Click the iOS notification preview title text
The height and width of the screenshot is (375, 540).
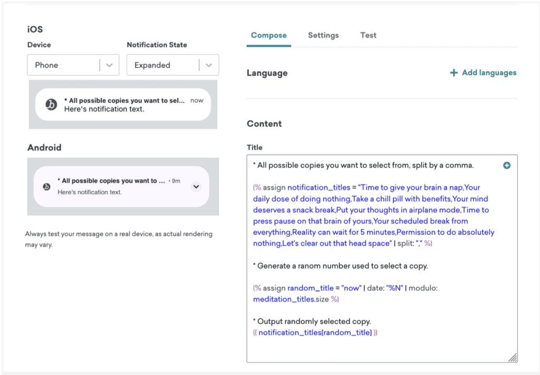click(x=124, y=101)
